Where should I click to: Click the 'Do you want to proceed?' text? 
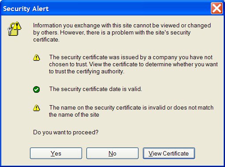(66, 132)
